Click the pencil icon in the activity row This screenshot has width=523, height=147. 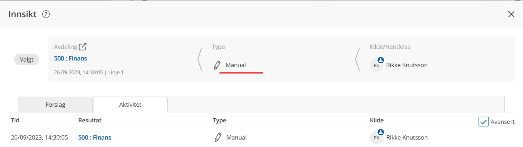(x=218, y=137)
